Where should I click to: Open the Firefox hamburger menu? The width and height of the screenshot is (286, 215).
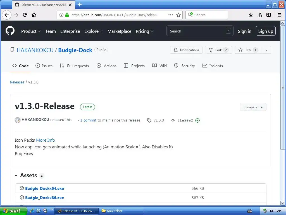pos(279,15)
